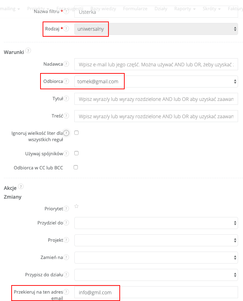Screen dimensions: 243x301
Task: Expand the Odbiorca recipient dropdown
Action: click(x=156, y=82)
